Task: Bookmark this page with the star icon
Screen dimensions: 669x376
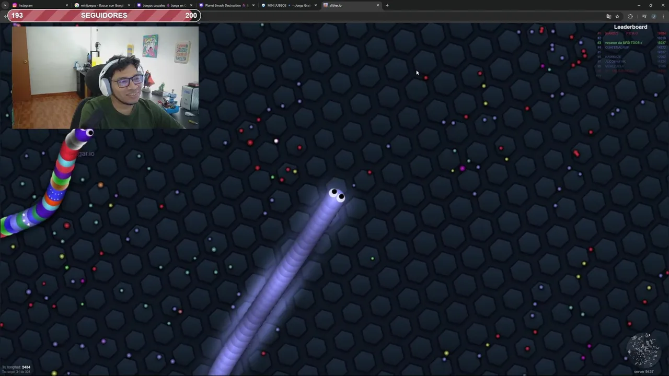Action: pyautogui.click(x=617, y=16)
